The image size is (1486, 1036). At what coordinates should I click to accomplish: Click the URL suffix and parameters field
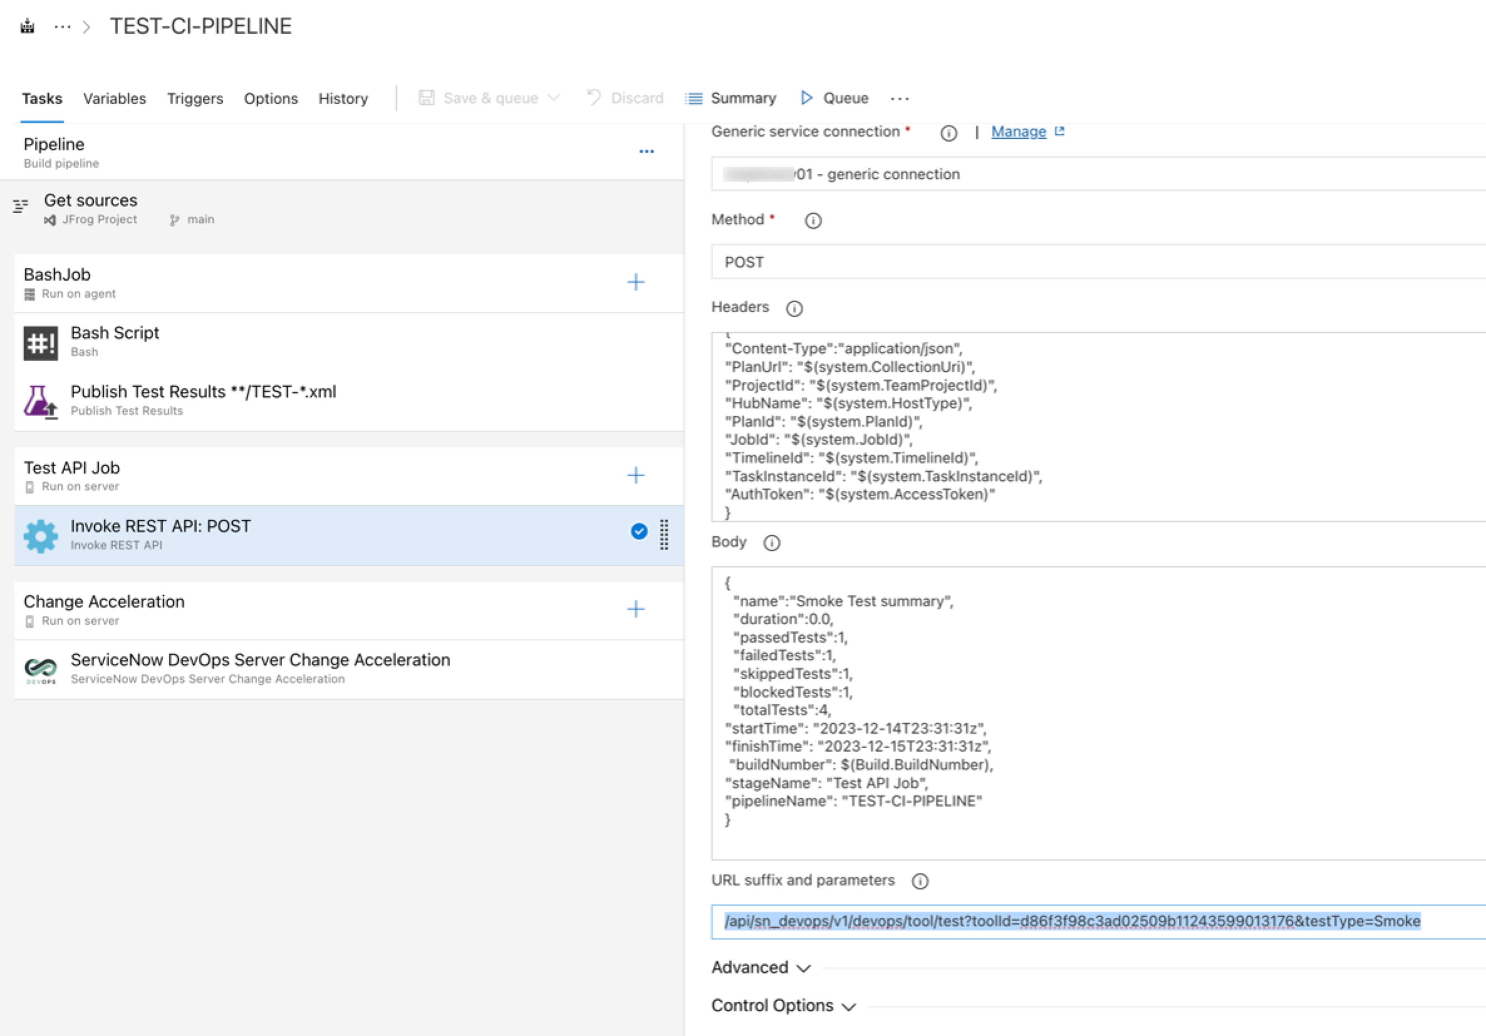click(1098, 922)
